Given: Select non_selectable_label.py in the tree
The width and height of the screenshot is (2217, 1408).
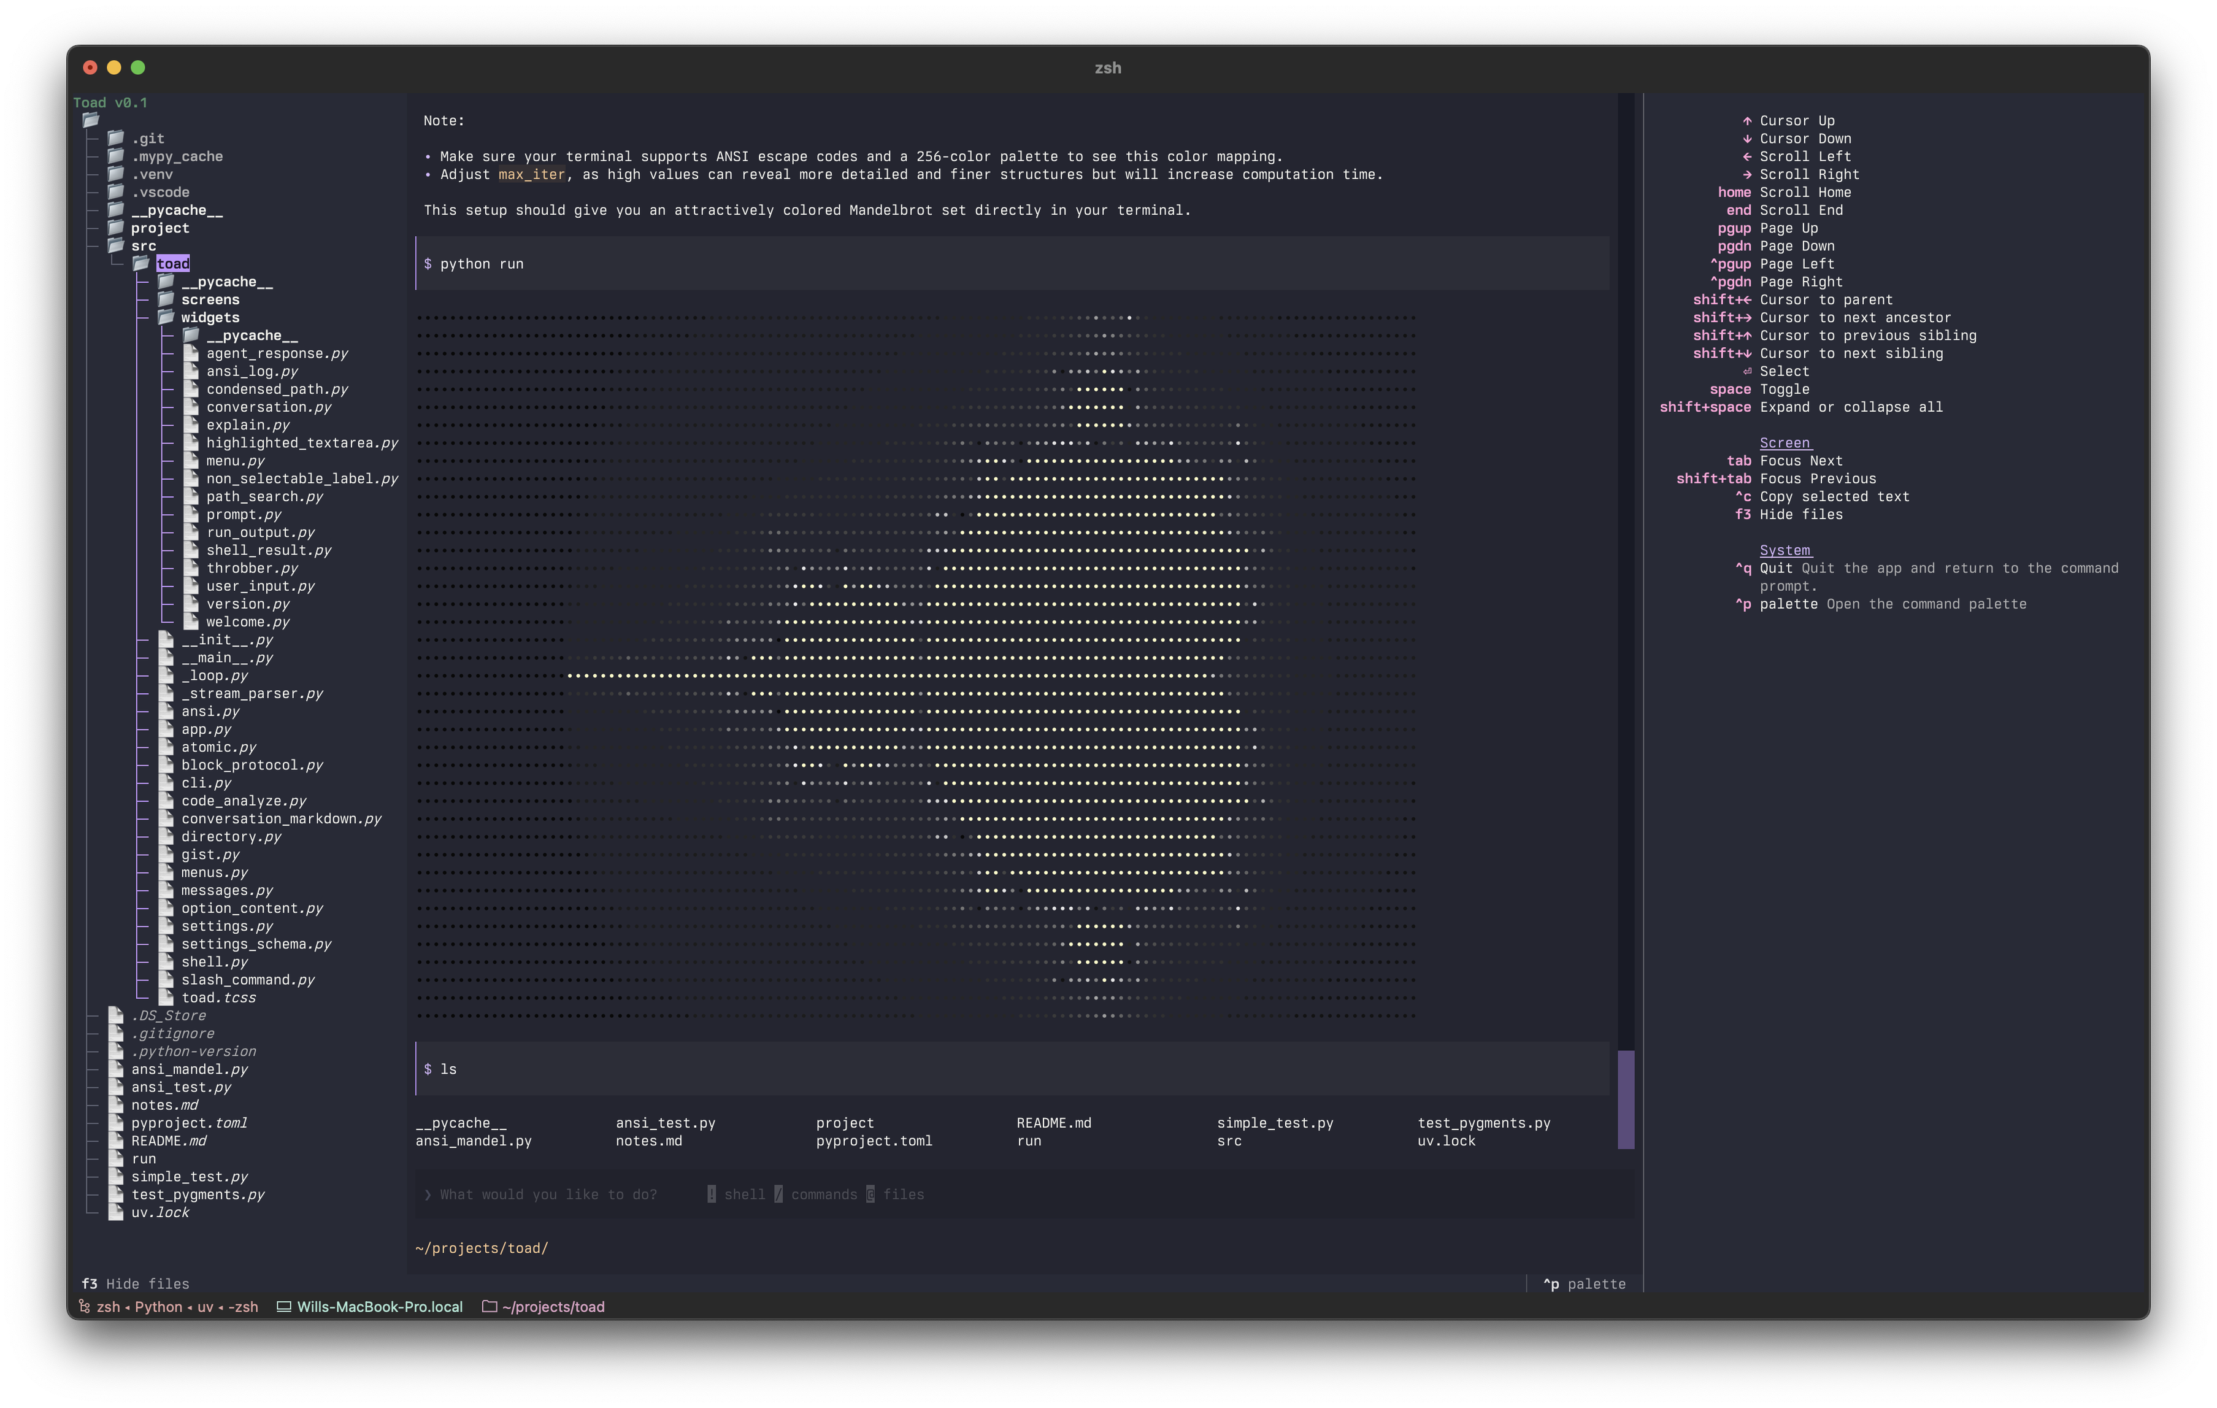Looking at the screenshot, I should click(x=302, y=479).
